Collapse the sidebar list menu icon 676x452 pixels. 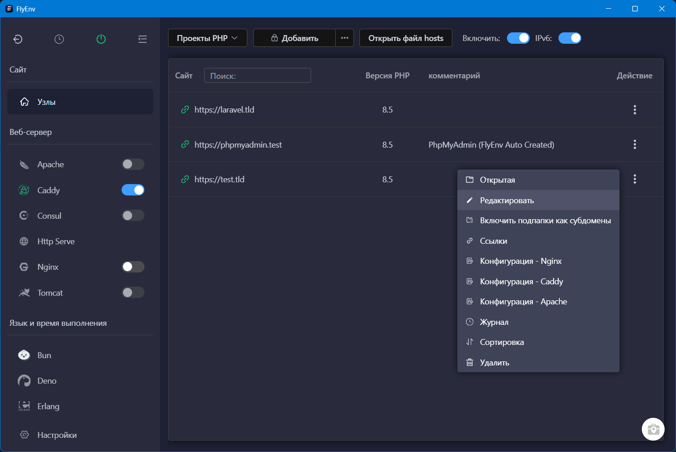pos(143,39)
